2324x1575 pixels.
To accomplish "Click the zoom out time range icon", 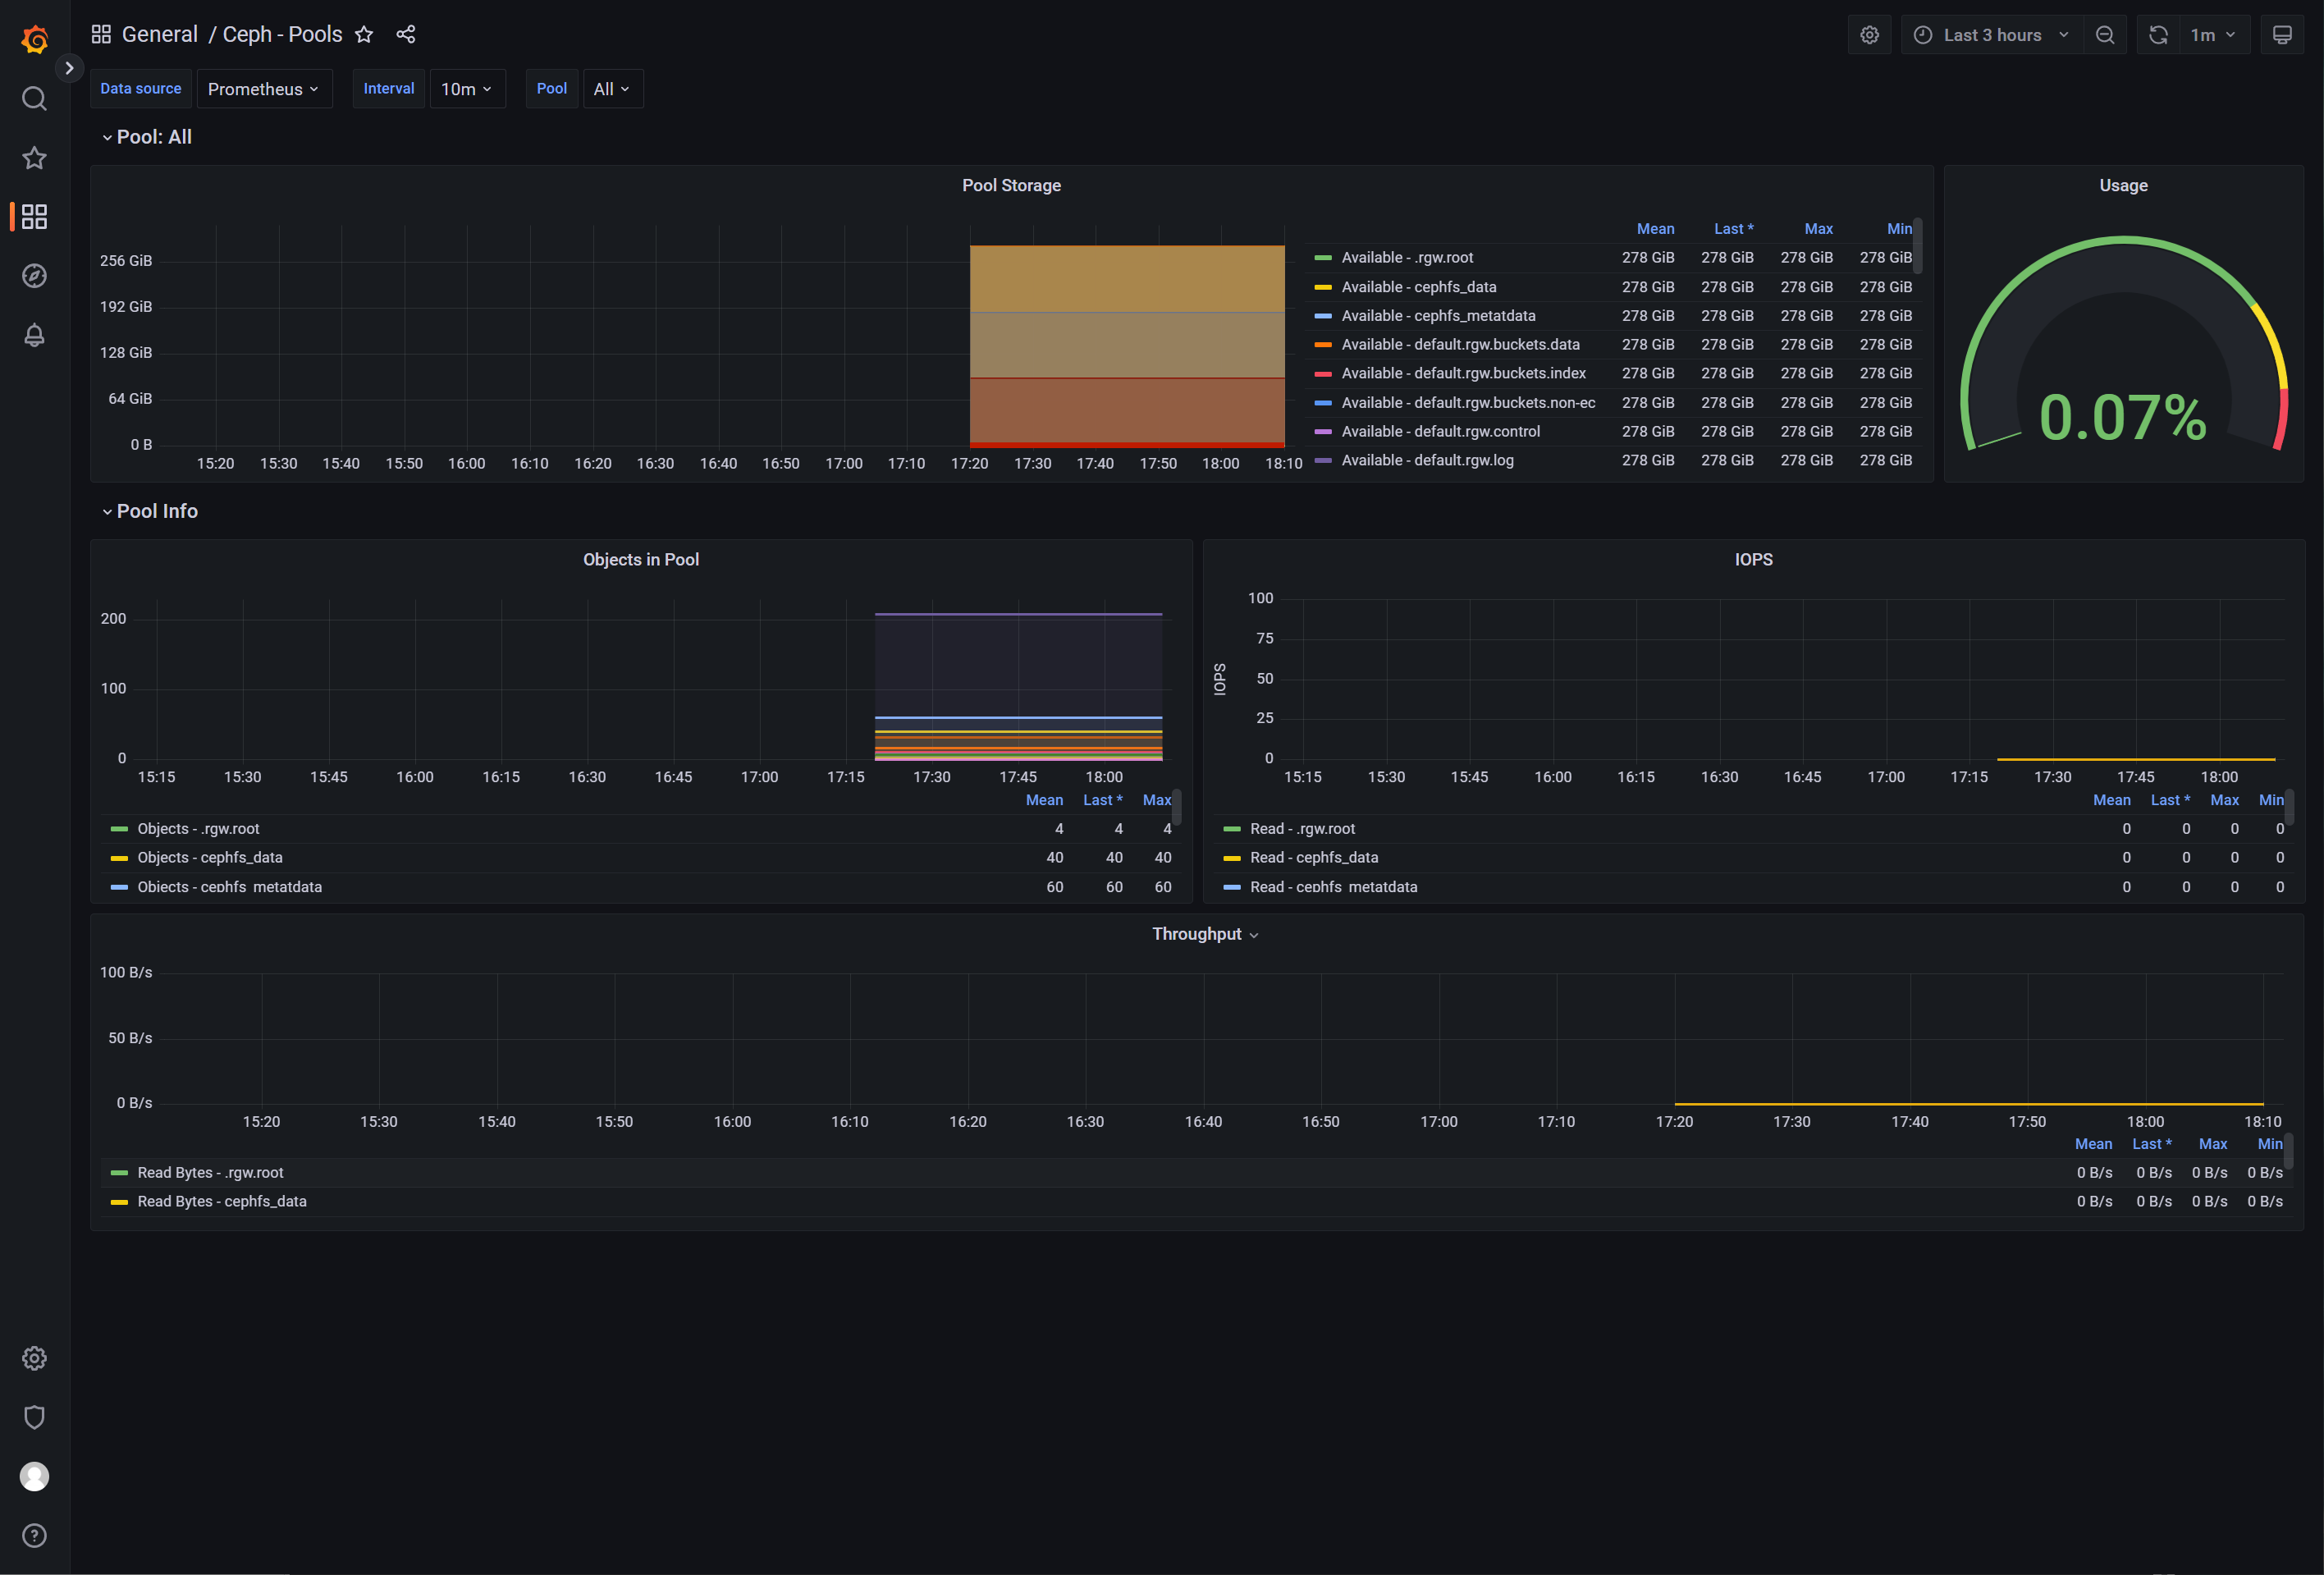I will pos(2105,35).
